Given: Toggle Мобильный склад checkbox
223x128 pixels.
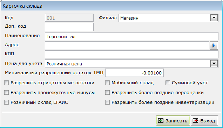Looking at the screenshot, I should (x=107, y=83).
